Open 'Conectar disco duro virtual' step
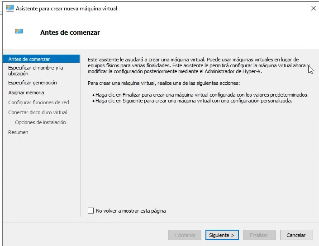 pyautogui.click(x=37, y=112)
